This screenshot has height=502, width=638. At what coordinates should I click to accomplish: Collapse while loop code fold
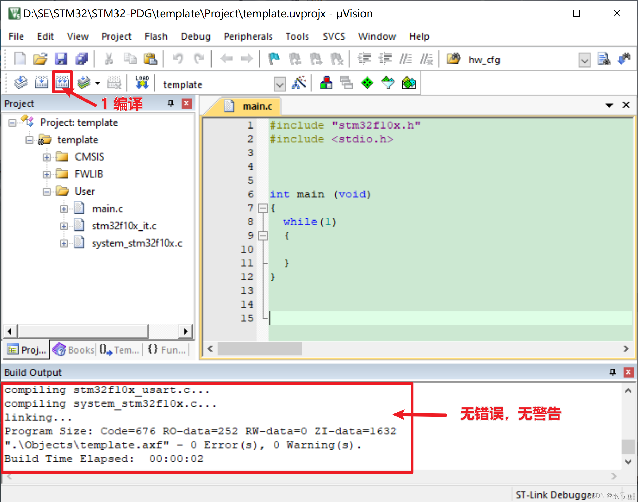click(x=263, y=236)
